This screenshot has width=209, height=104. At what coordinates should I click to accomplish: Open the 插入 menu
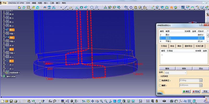coord(46,3)
